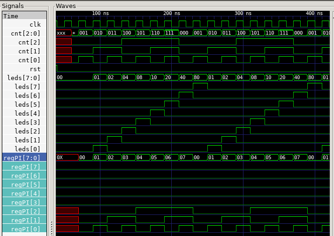Click the '0X' value in regPI waveform
The width and height of the screenshot is (334, 236).
pyautogui.click(x=61, y=158)
